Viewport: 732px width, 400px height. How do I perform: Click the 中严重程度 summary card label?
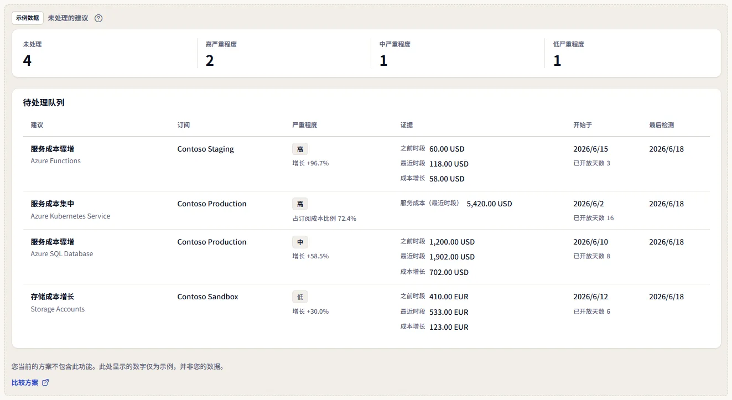click(x=395, y=44)
